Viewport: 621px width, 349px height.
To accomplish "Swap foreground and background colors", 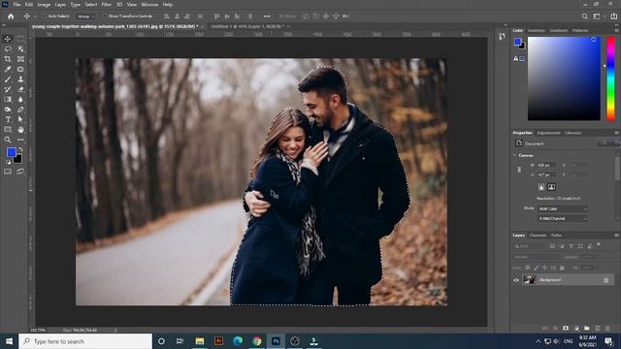I will click(20, 150).
